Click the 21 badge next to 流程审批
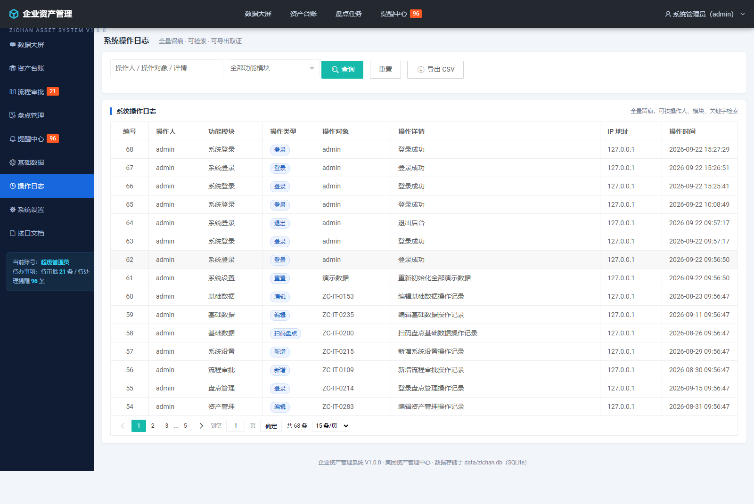This screenshot has width=754, height=504. (x=53, y=91)
